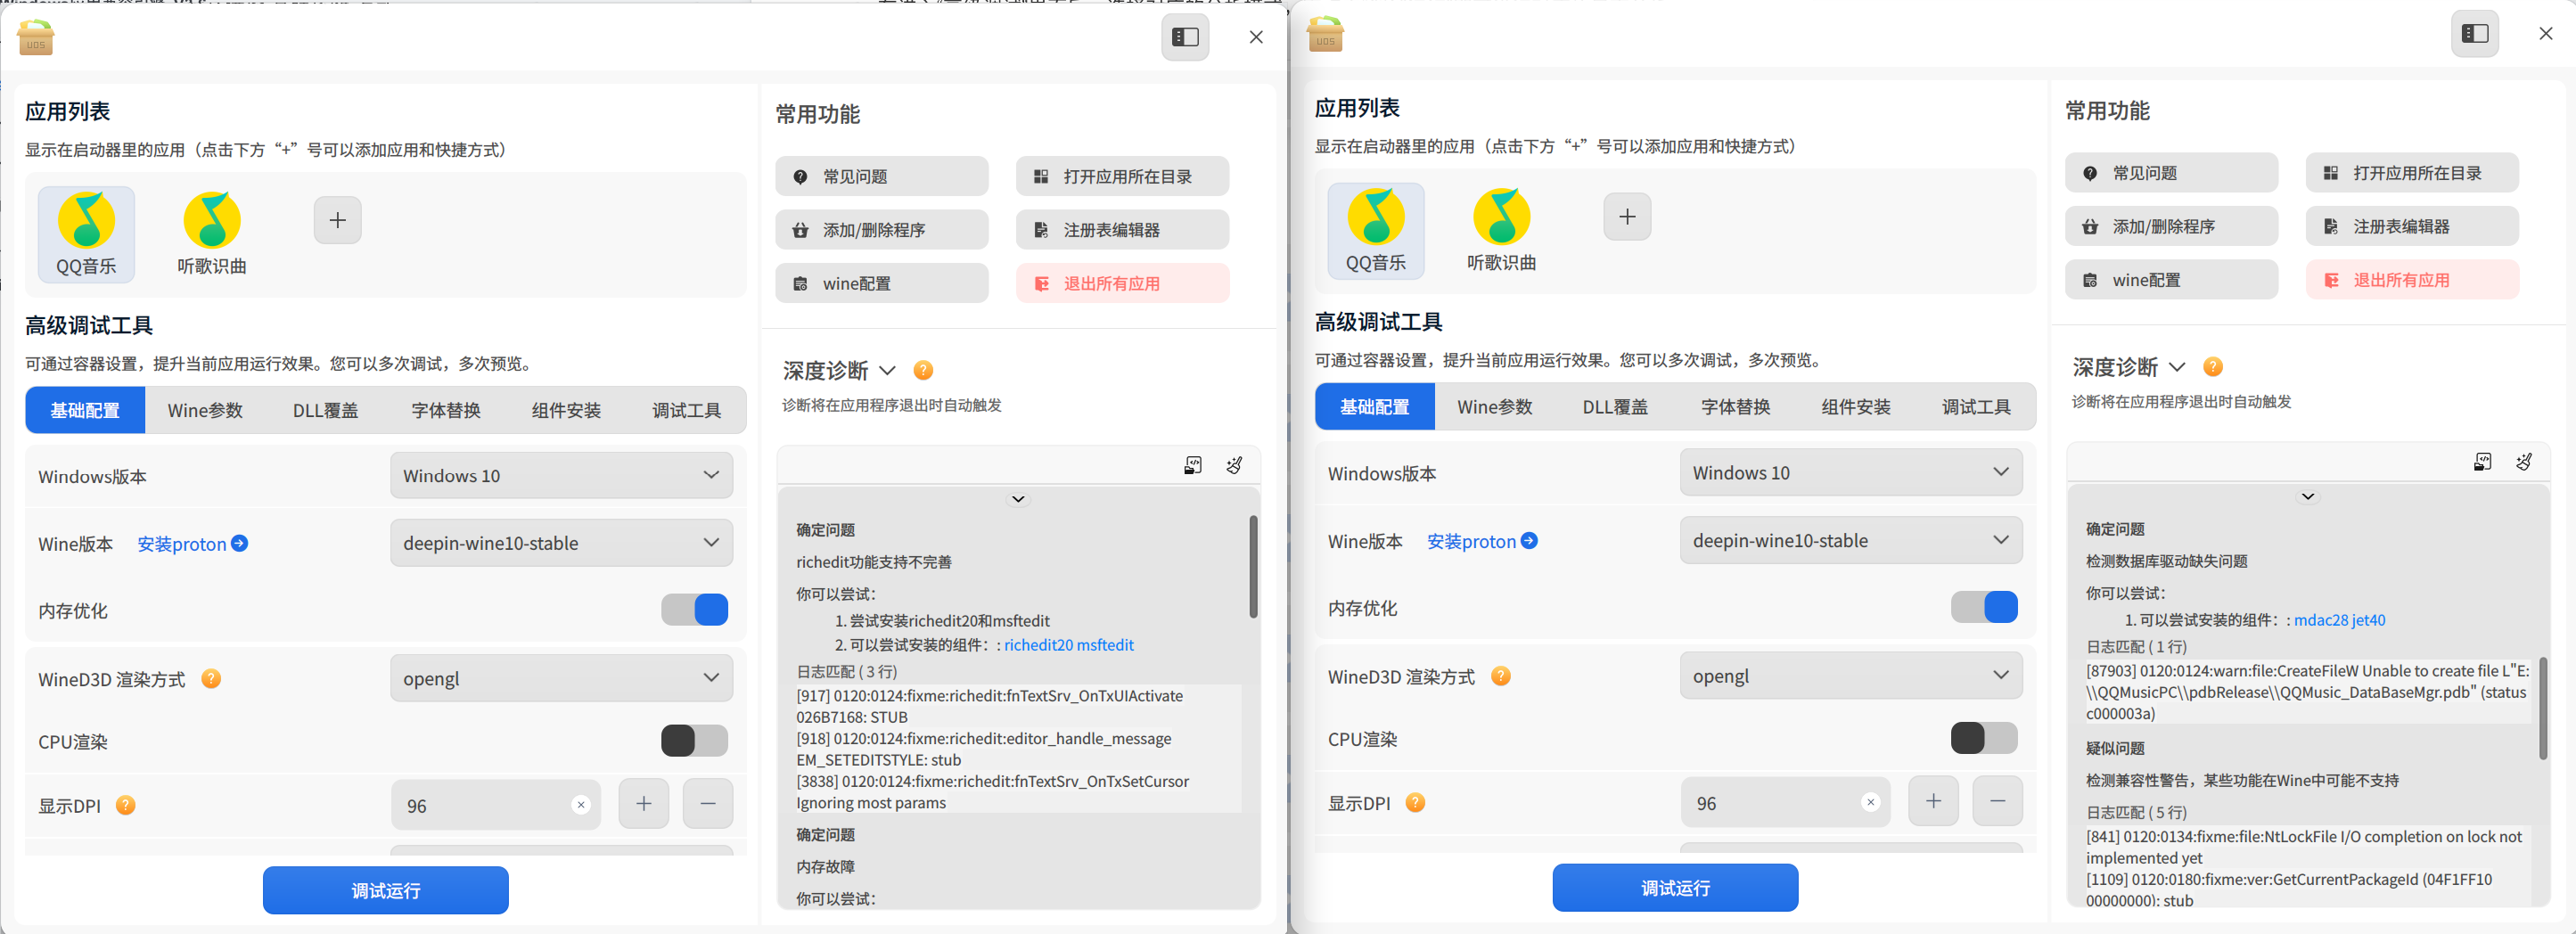Switch to Wine参数 tab in right window
Image resolution: width=2576 pixels, height=934 pixels.
tap(1495, 407)
